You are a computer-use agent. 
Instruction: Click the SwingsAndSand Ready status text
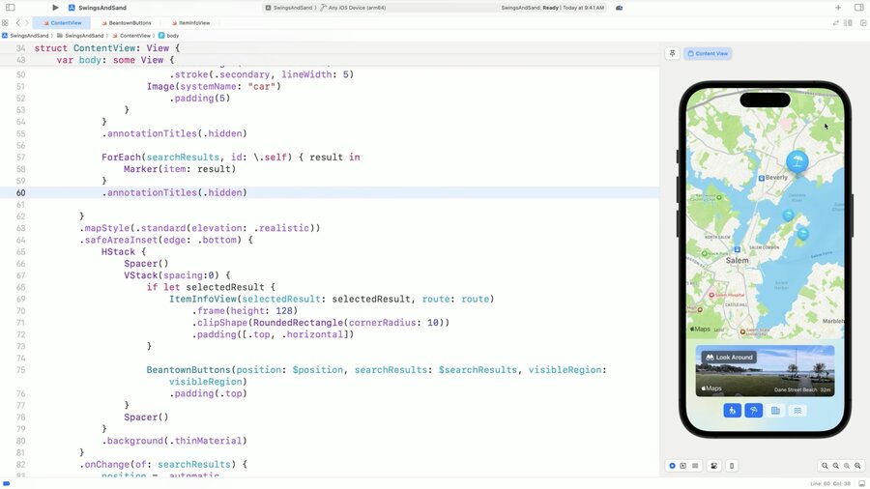click(552, 8)
